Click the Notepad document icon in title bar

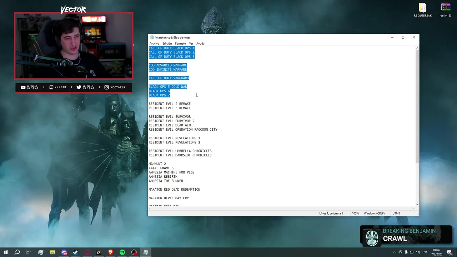point(151,37)
